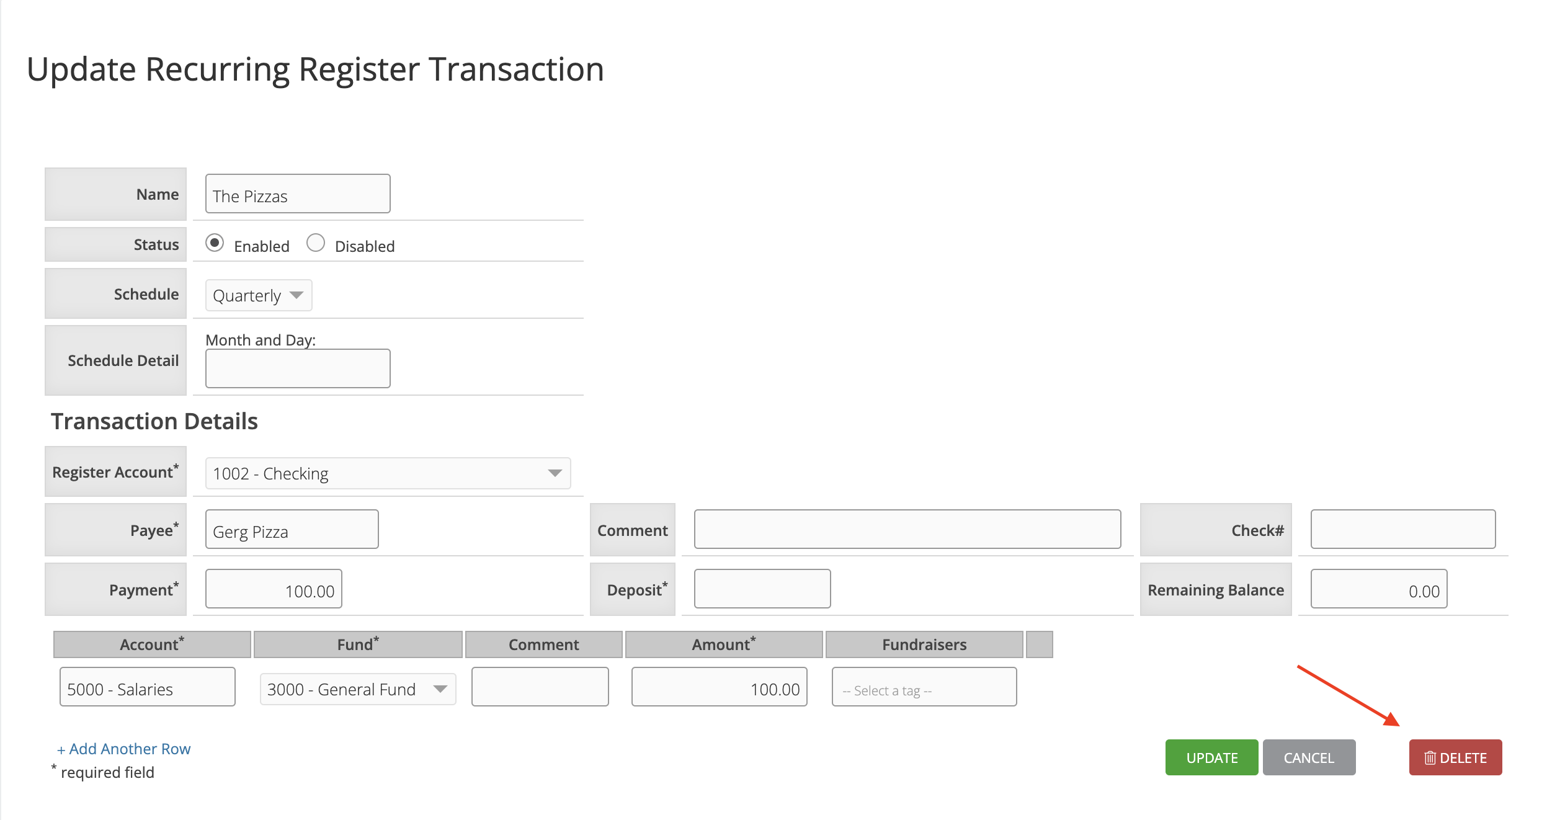Select the Enabled status radio button

pos(215,243)
